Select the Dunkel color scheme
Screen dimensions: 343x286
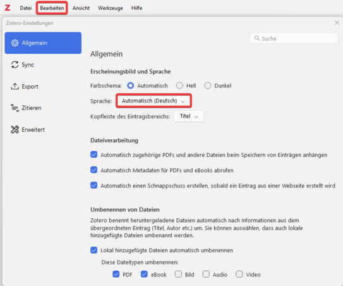click(x=208, y=85)
